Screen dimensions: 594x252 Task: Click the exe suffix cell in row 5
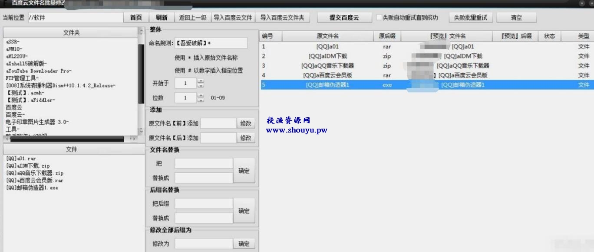click(x=387, y=85)
